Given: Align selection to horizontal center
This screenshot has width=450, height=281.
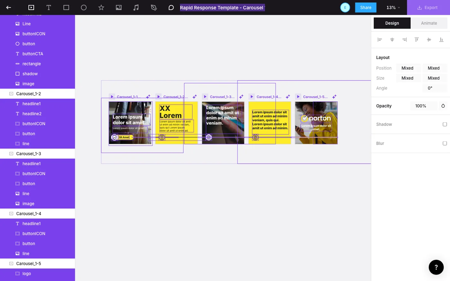Looking at the screenshot, I should (x=392, y=40).
